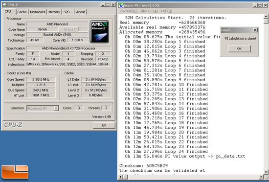Click the Super PI horizontal scrollbar right arrow
This screenshot has width=269, height=182.
[x=261, y=177]
